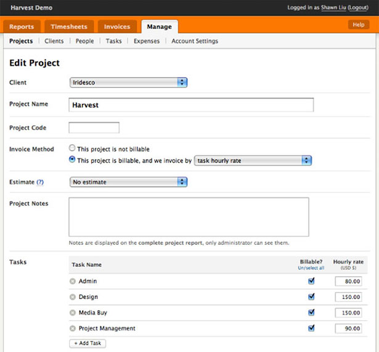
Task: Open the 'task hourly rate' invoice dropdown
Action: point(253,160)
